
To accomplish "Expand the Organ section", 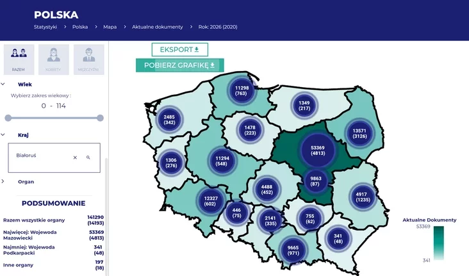I will pos(3,181).
